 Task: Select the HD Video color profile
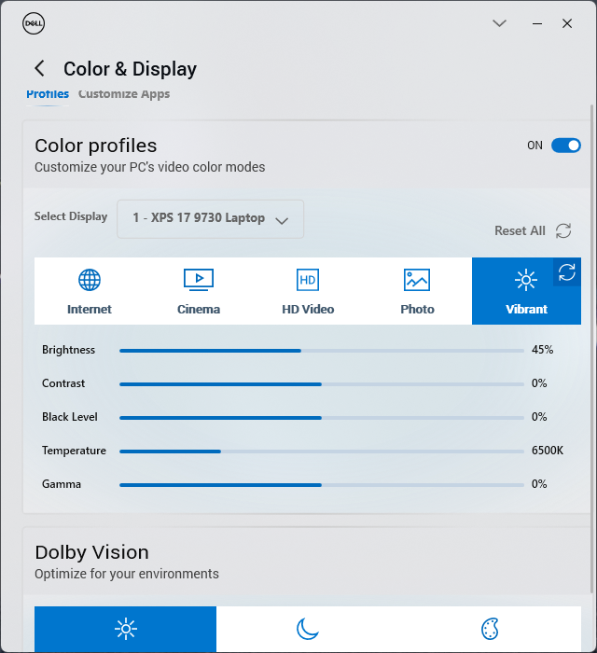(308, 291)
